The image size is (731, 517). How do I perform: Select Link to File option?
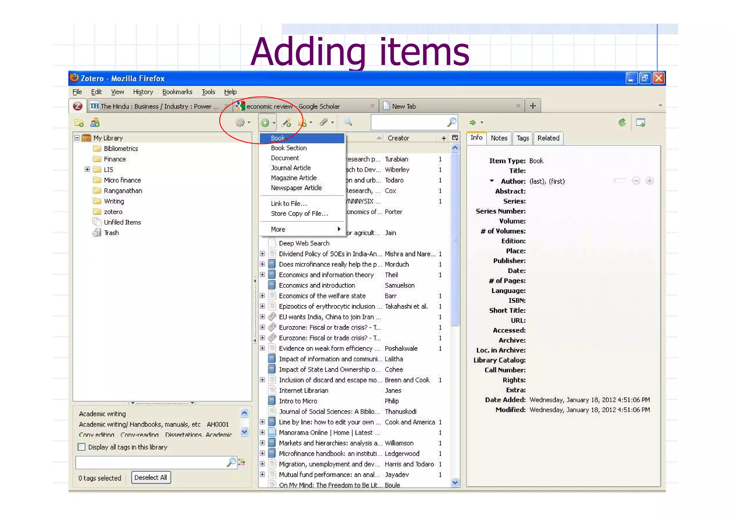click(289, 203)
